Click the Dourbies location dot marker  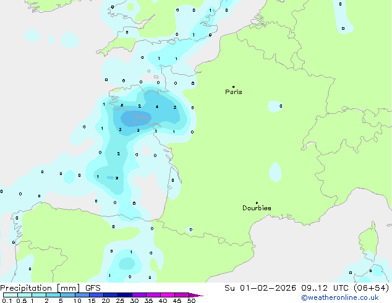coord(257,203)
